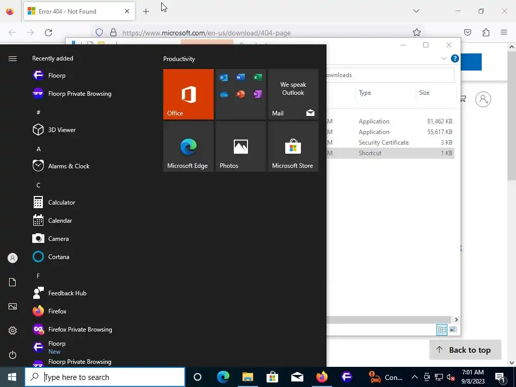The image size is (516, 387).
Task: Open Settings gear in Start sidebar
Action: [x=13, y=331]
